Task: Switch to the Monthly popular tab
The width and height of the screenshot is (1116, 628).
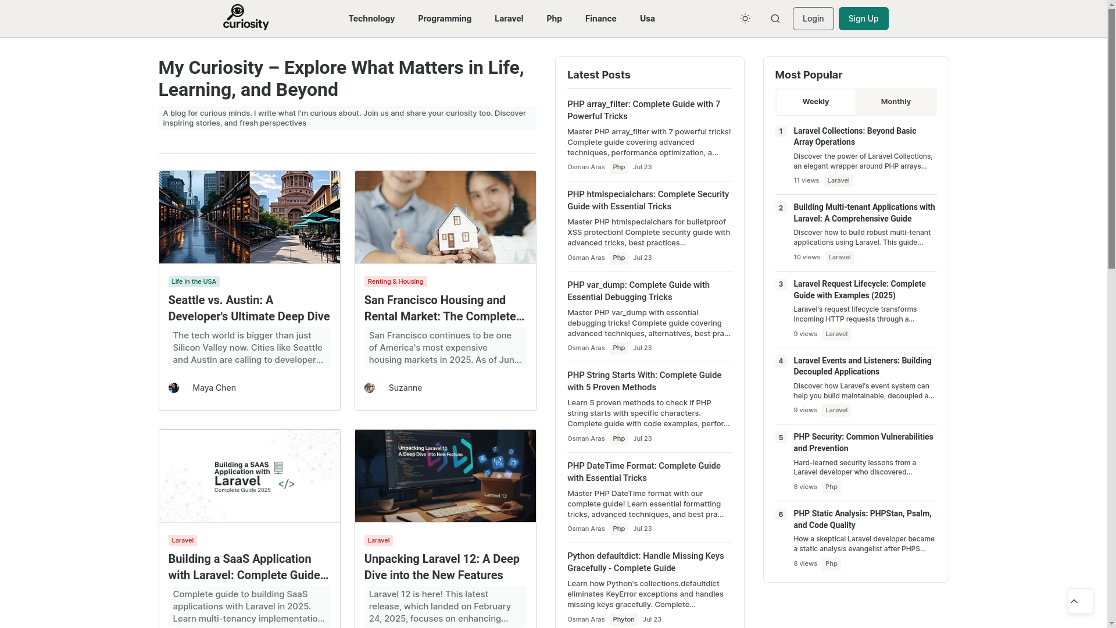Action: (895, 102)
